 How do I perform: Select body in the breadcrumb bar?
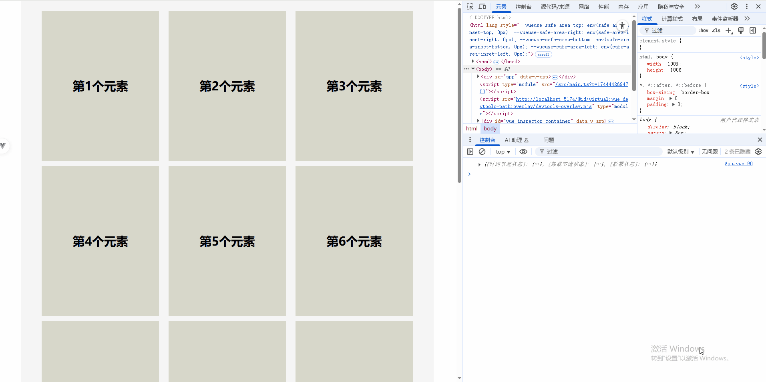(x=490, y=128)
